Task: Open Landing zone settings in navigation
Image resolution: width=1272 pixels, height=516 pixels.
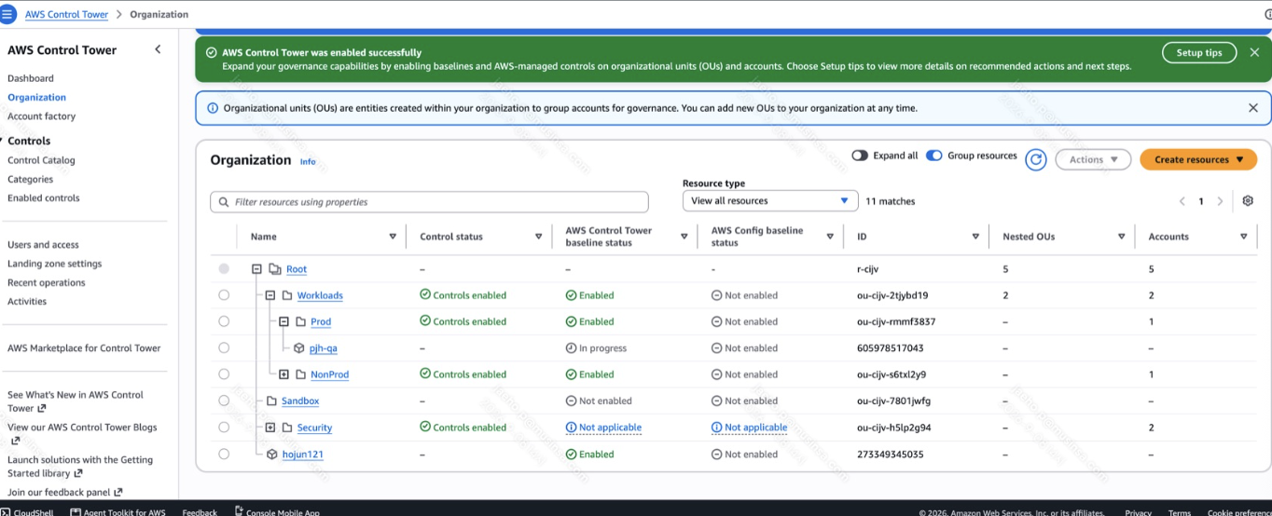Action: point(55,264)
